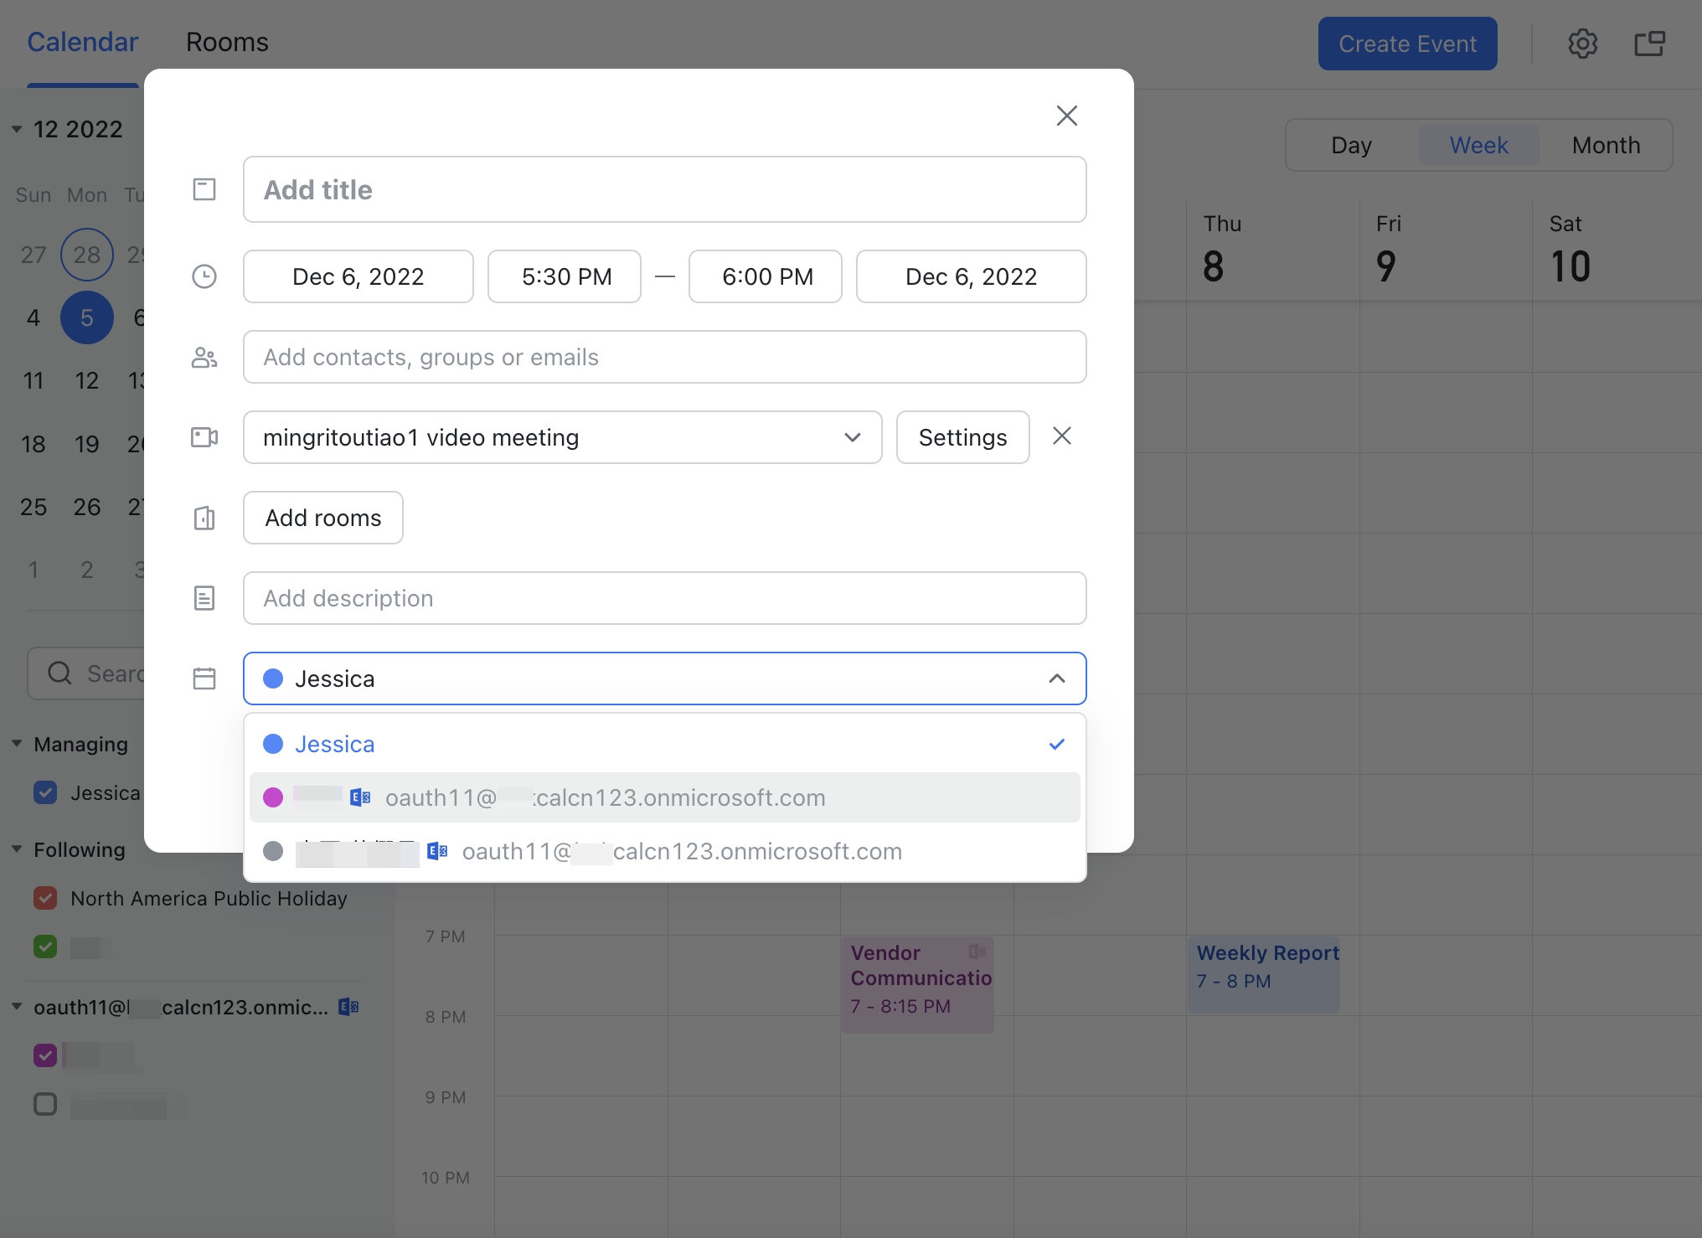Click the clock/time icon on the left
Viewport: 1702px width, 1238px height.
(204, 276)
